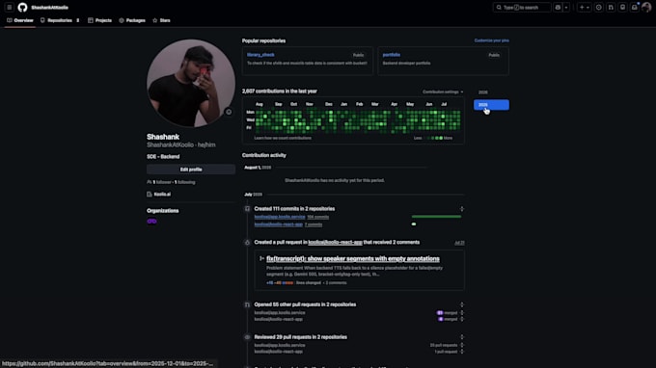Click the GitHub logo home icon
This screenshot has height=368, width=656.
tap(22, 8)
